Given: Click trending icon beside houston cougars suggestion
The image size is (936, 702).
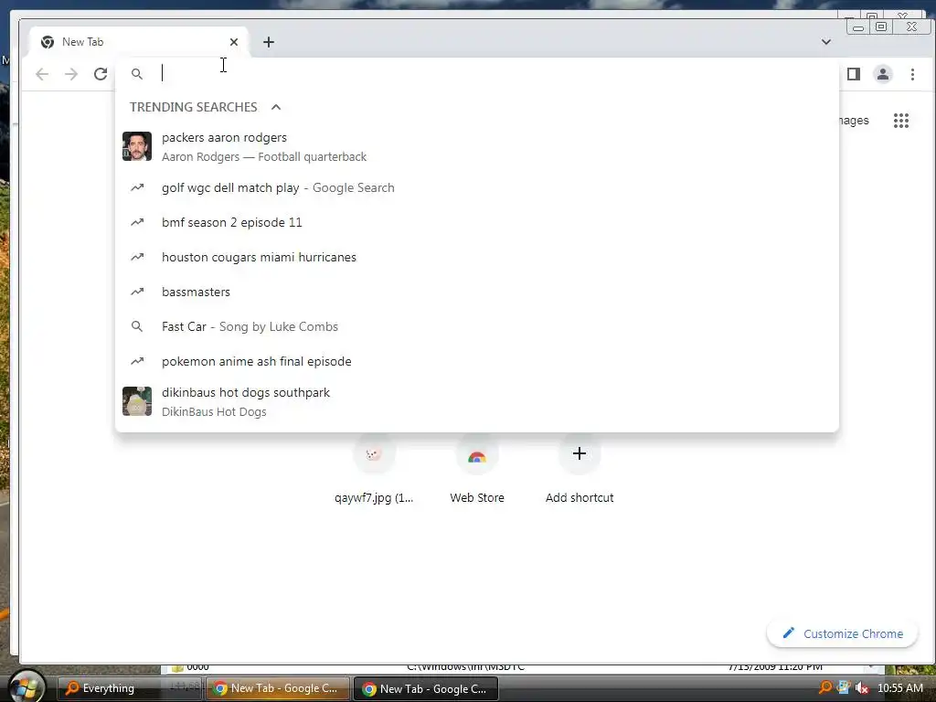Looking at the screenshot, I should [x=137, y=257].
